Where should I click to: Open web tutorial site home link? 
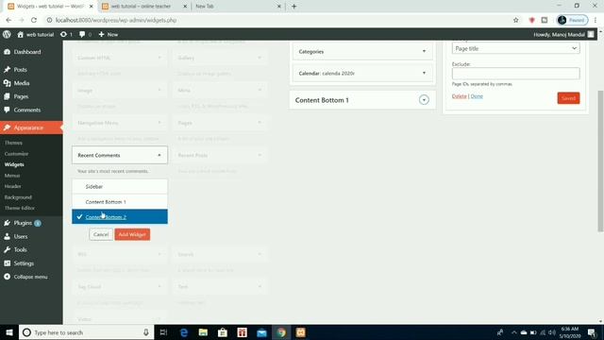point(36,34)
